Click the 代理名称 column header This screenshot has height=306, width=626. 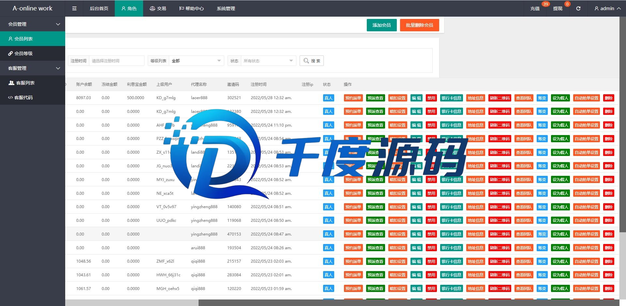coord(199,84)
